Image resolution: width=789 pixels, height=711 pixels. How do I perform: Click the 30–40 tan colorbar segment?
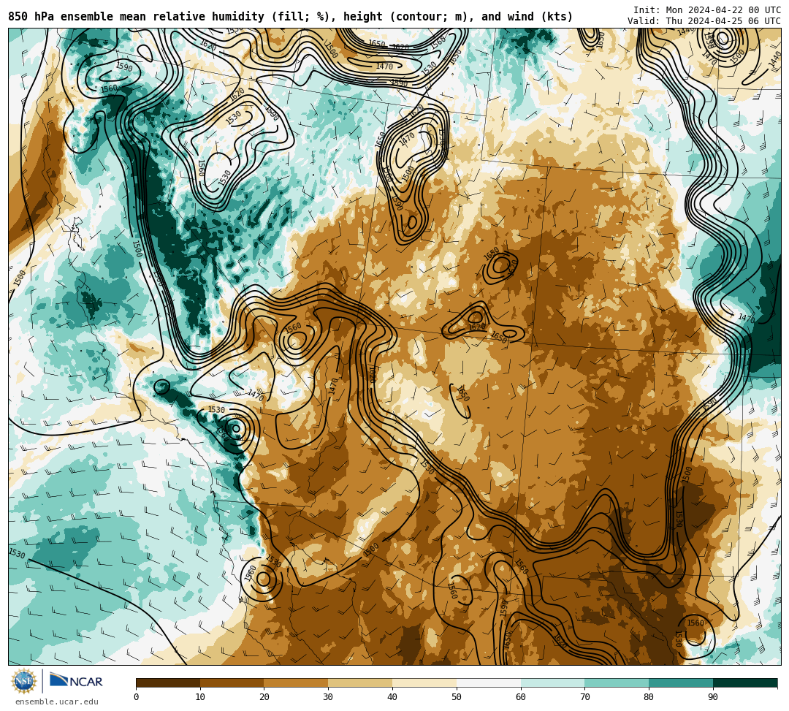click(360, 683)
